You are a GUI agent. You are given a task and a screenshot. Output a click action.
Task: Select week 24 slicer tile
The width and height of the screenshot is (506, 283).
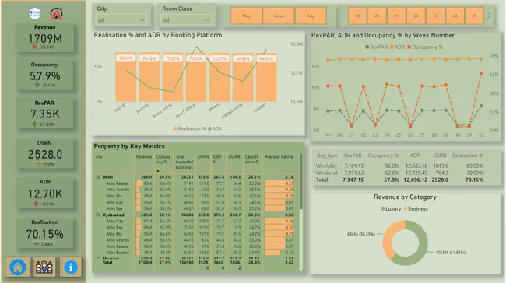(x=455, y=16)
